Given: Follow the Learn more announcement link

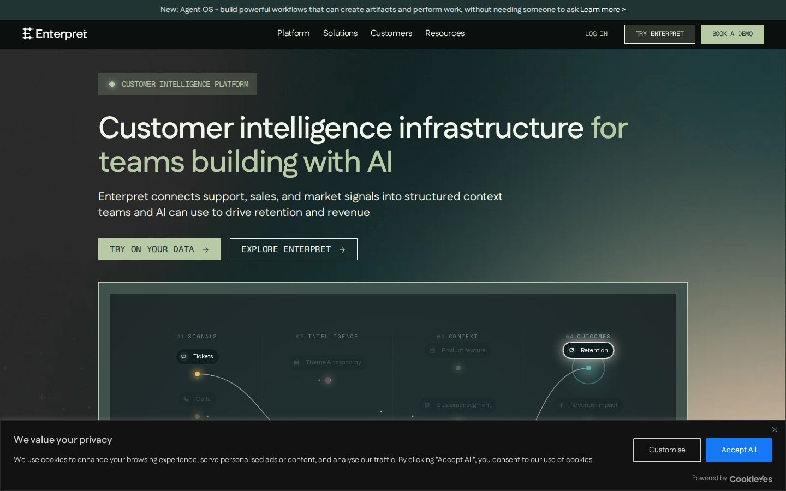Looking at the screenshot, I should (603, 10).
